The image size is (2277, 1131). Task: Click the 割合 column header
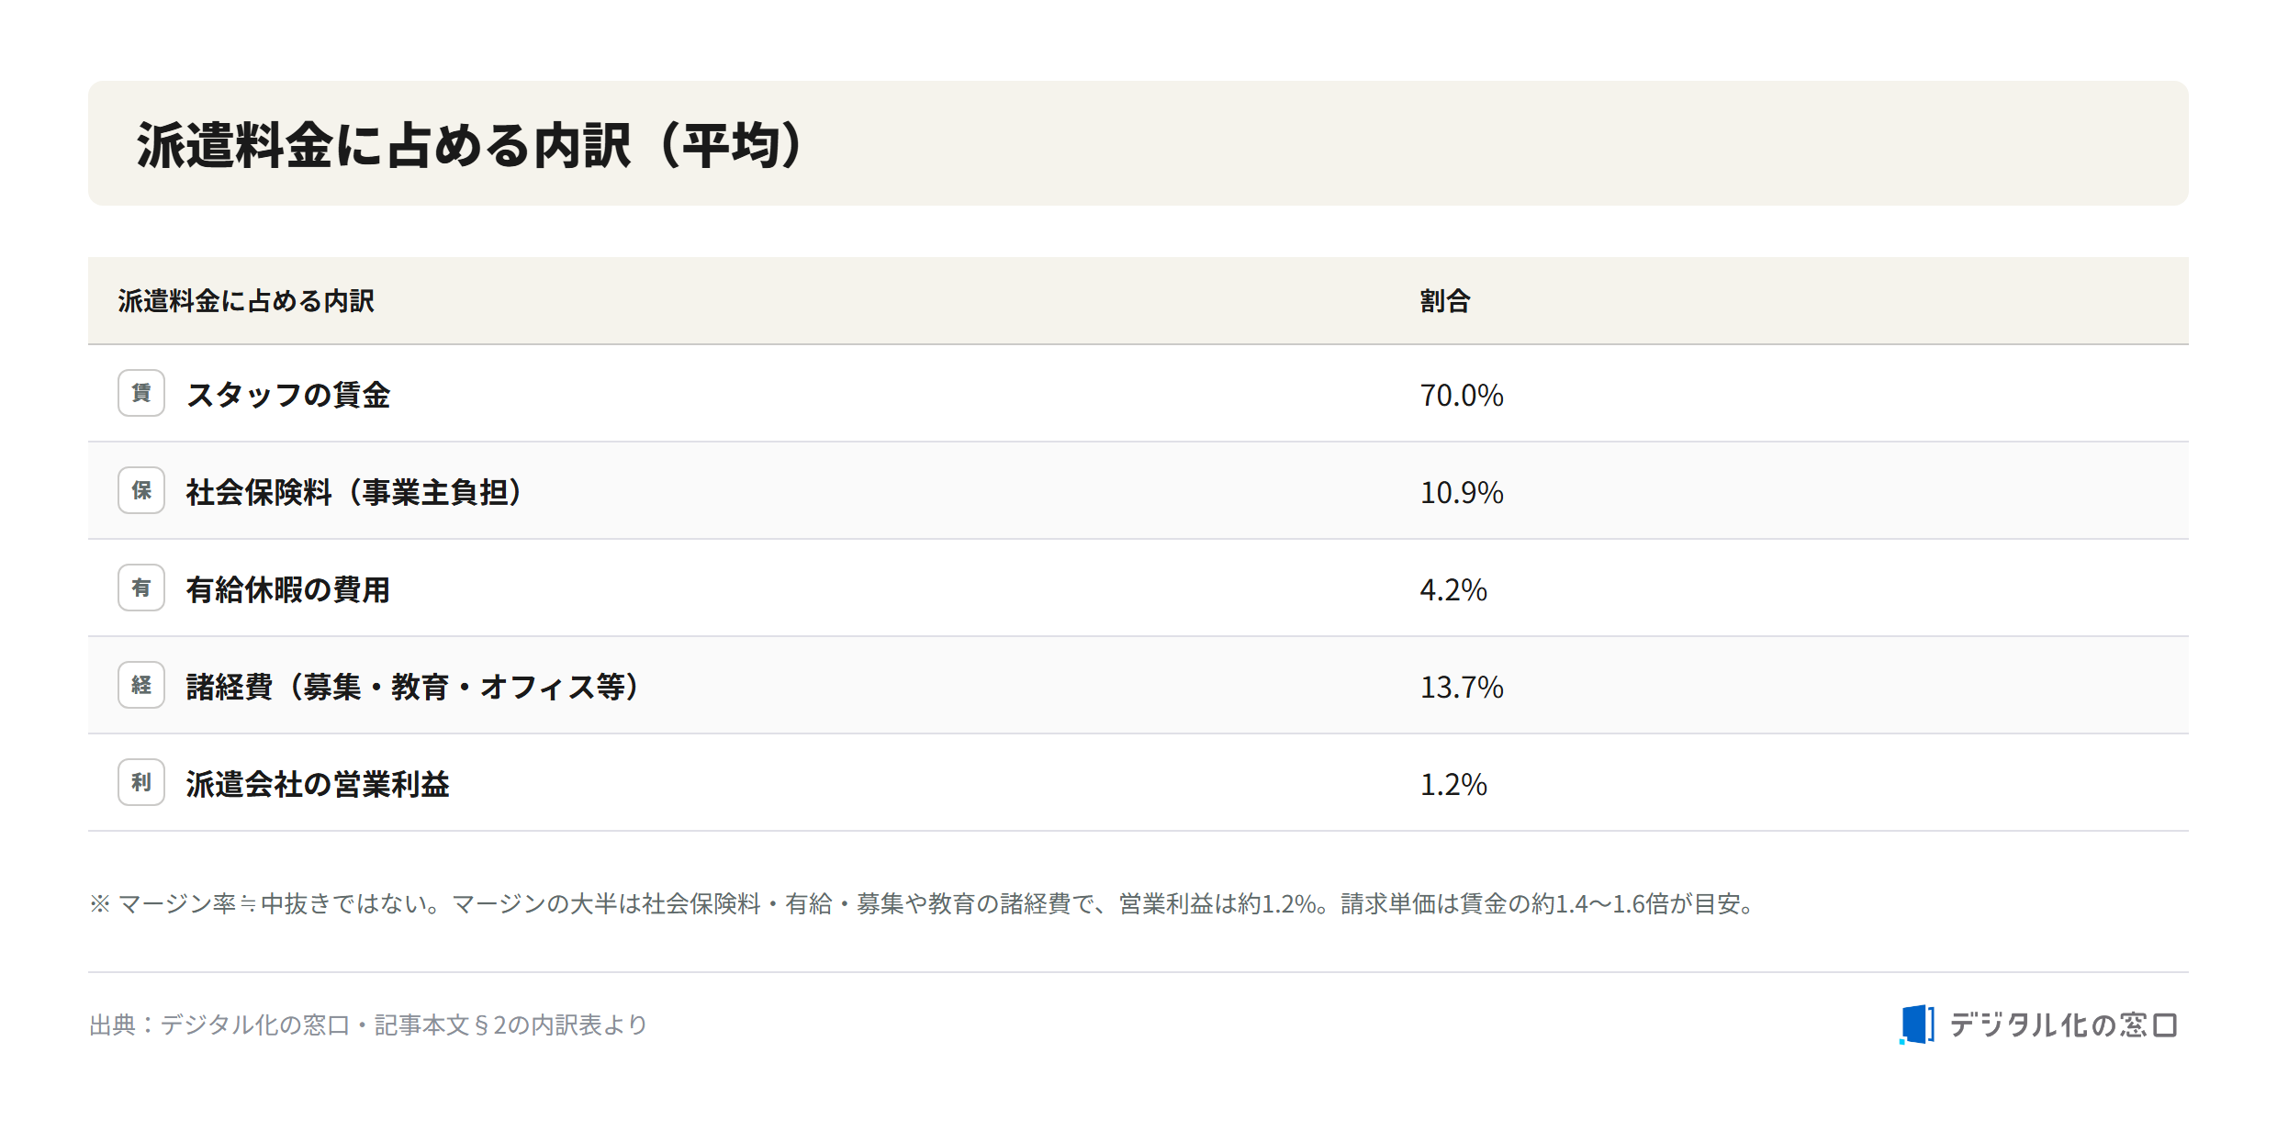(1445, 301)
